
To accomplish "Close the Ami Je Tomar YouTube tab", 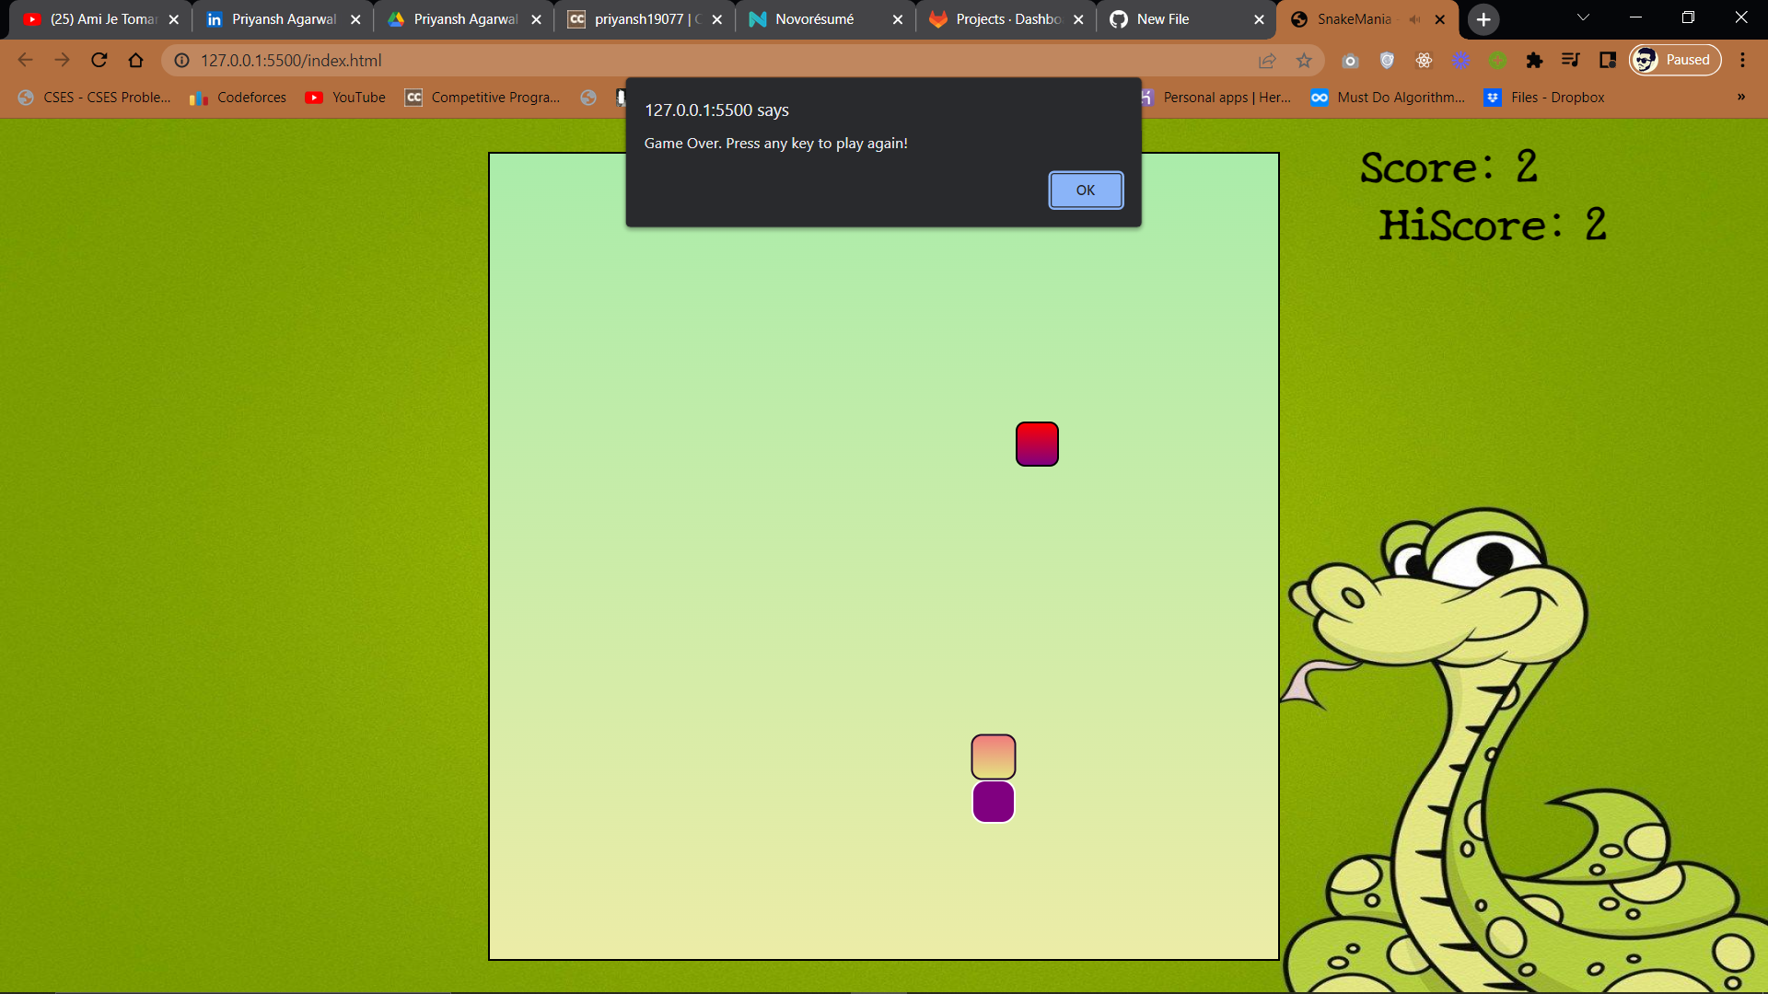I will (x=173, y=19).
